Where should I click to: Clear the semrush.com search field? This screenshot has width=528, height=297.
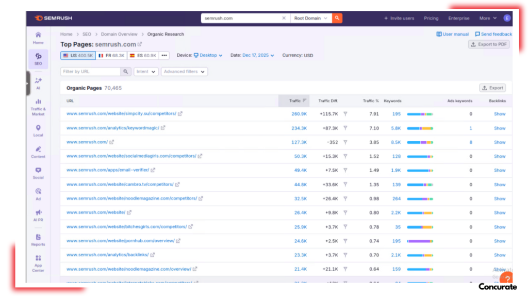(284, 18)
